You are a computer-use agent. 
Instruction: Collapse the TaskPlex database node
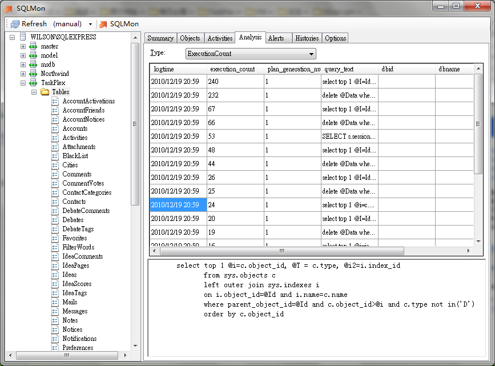pyautogui.click(x=22, y=82)
